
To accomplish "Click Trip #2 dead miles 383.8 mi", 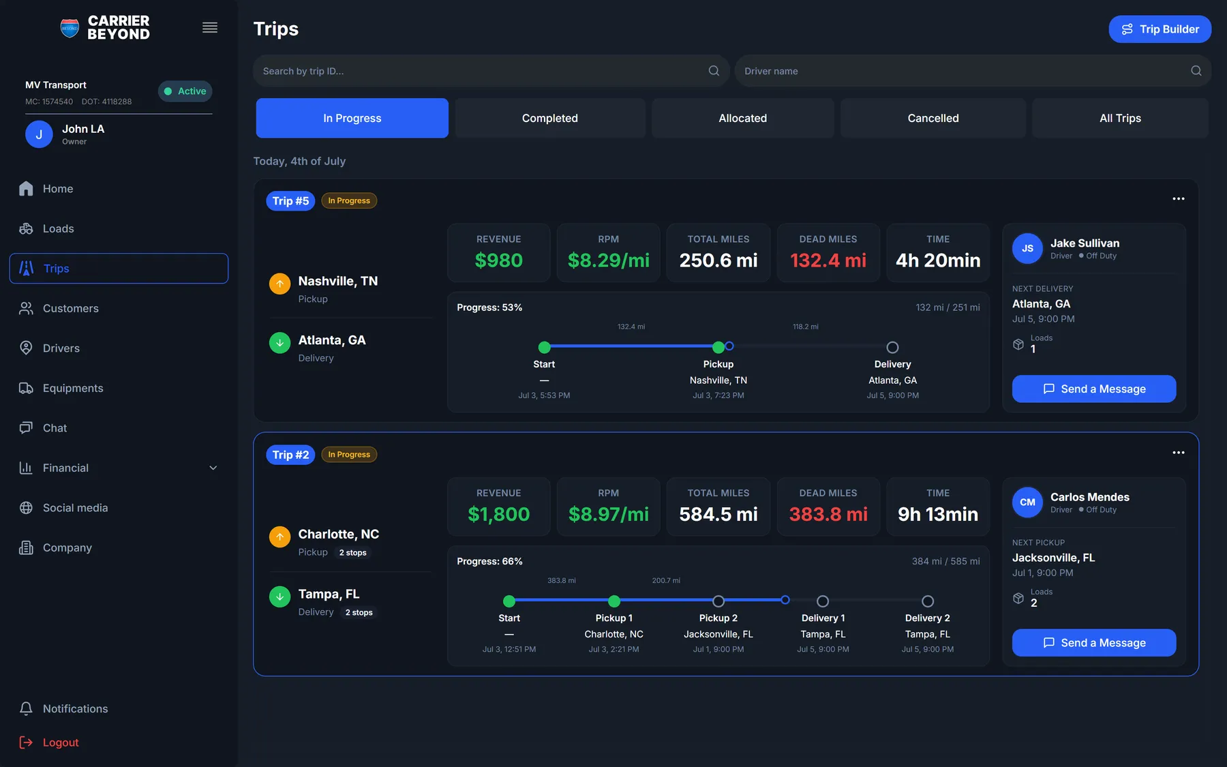I will 828,514.
